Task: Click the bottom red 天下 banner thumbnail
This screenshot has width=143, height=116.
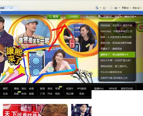Action: point(35,110)
